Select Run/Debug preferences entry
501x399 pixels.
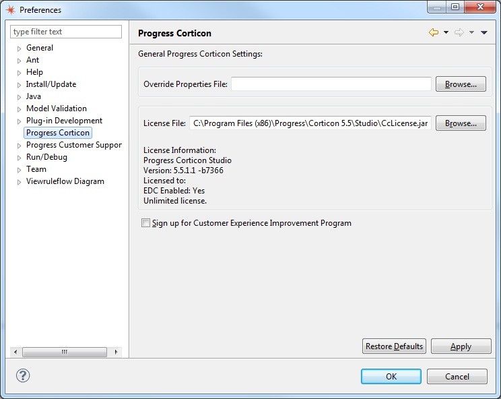46,157
